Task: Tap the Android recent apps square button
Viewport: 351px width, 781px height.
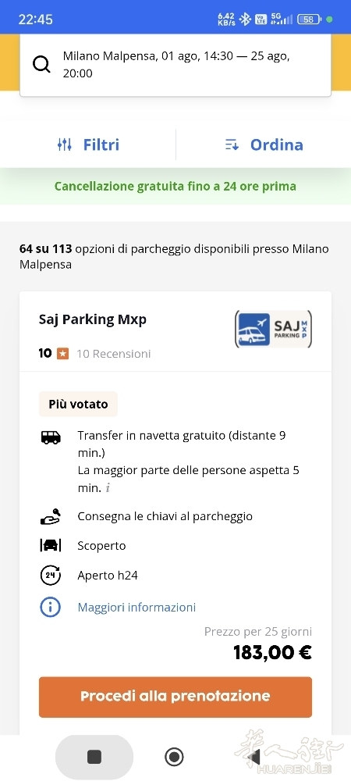Action: pyautogui.click(x=94, y=757)
